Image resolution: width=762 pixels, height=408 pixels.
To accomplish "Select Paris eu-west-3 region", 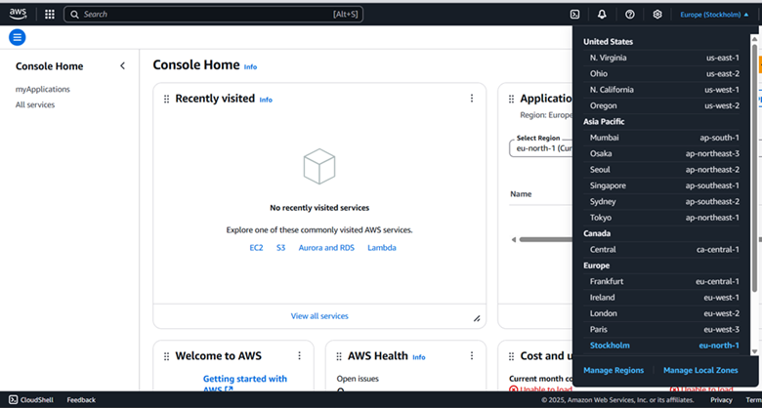I will click(x=661, y=329).
